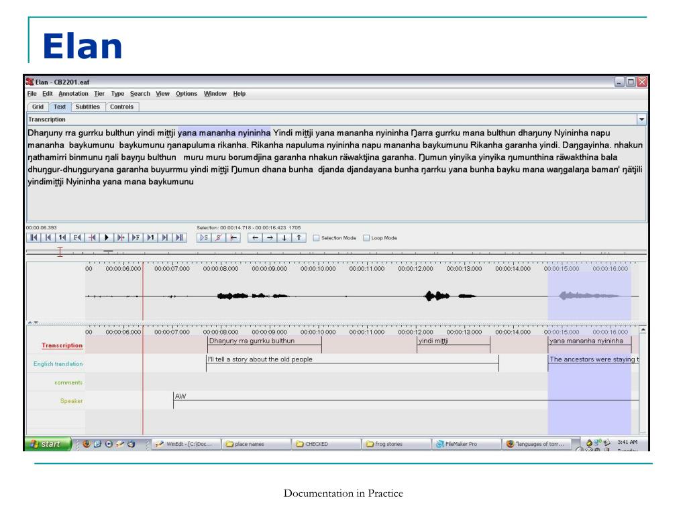Screen dimensions: 687x515
Task: Go to end of media
Action: [180, 238]
